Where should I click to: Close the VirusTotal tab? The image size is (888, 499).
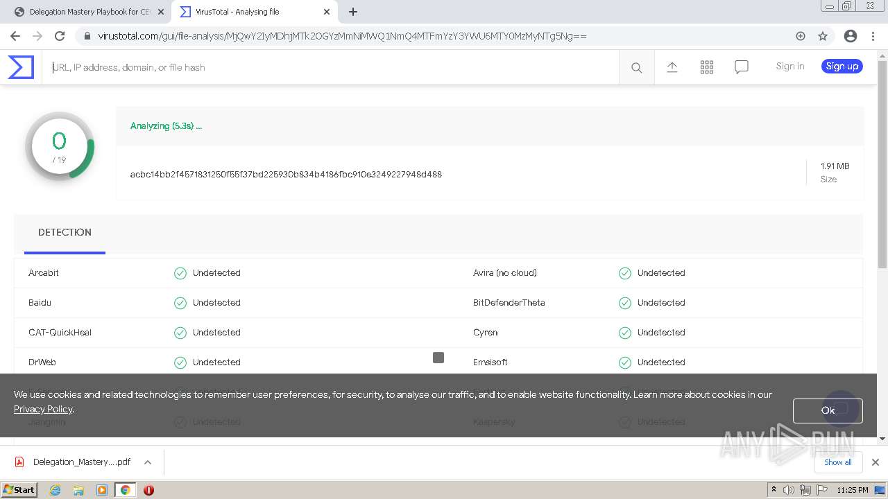tap(327, 12)
